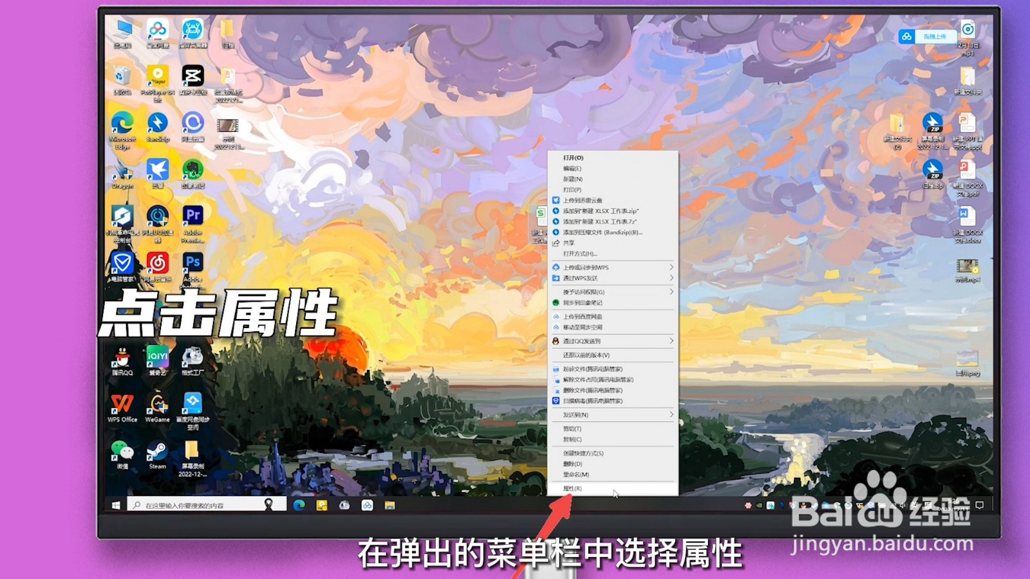Image resolution: width=1030 pixels, height=579 pixels.
Task: Select 粉碎文件(腾讯电脑管家) entry
Action: tap(612, 369)
